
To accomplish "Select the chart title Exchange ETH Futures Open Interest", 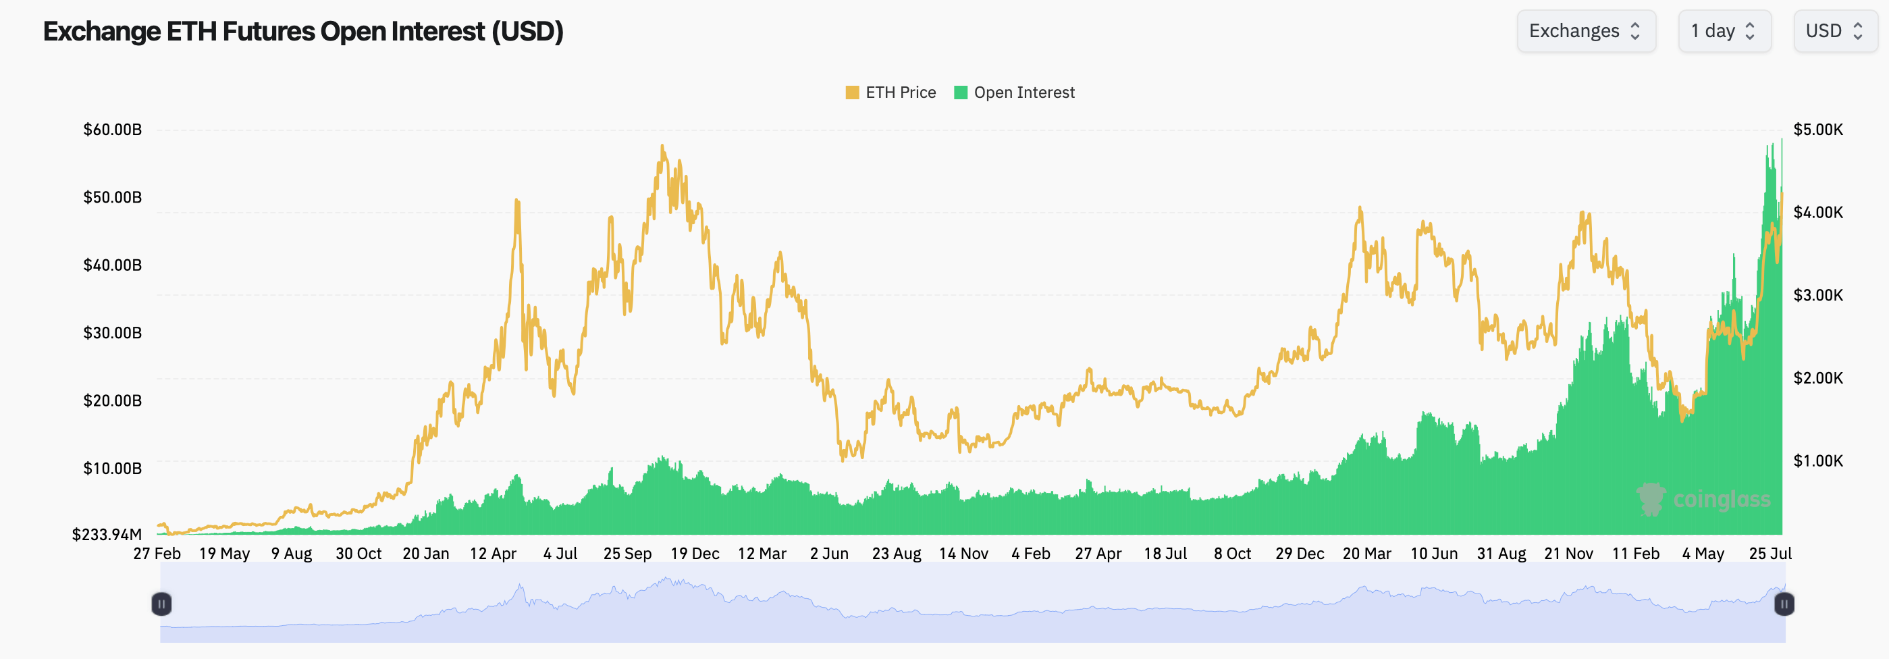I will (303, 32).
